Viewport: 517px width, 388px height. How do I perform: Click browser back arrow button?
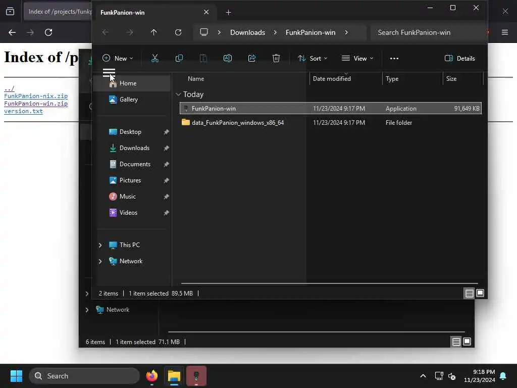[x=12, y=32]
